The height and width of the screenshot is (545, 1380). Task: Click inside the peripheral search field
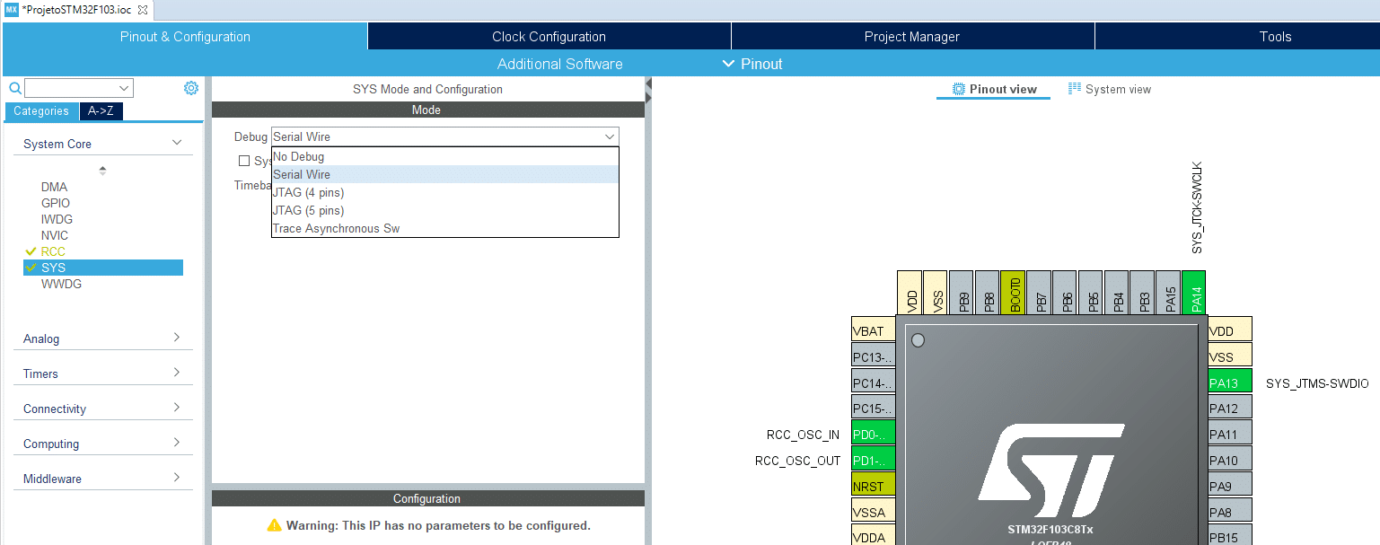tap(70, 88)
